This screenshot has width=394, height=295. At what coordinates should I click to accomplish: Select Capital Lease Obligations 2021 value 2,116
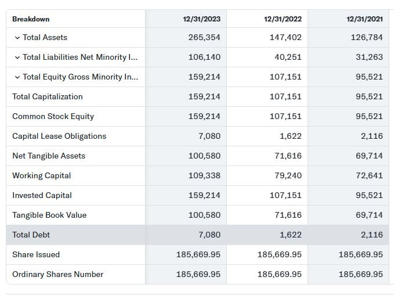point(371,136)
